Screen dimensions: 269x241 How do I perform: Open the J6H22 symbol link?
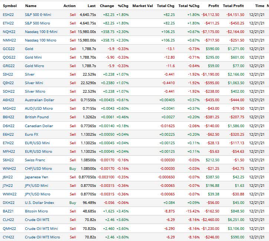pos(8,177)
